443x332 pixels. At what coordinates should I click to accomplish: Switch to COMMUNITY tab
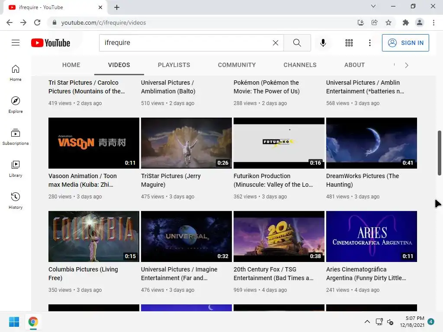click(237, 65)
